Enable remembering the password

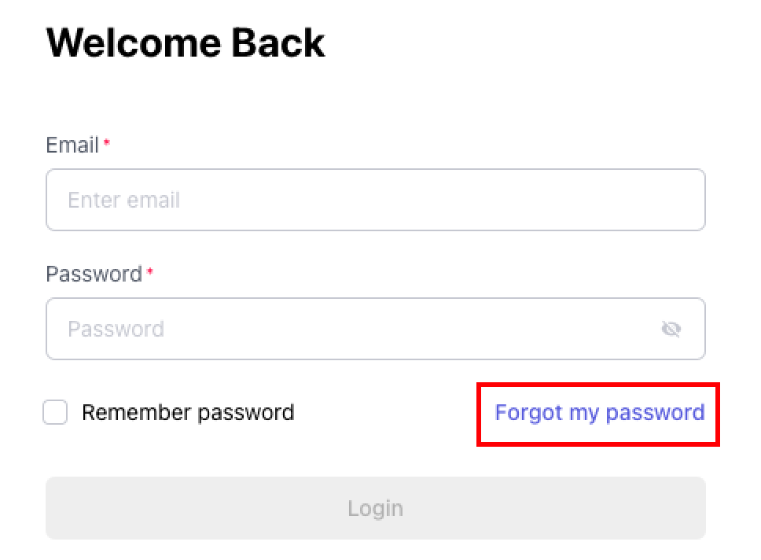click(55, 412)
